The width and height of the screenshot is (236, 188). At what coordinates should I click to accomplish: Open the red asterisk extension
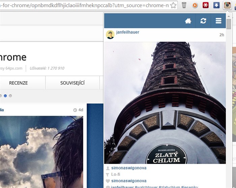tap(205, 5)
